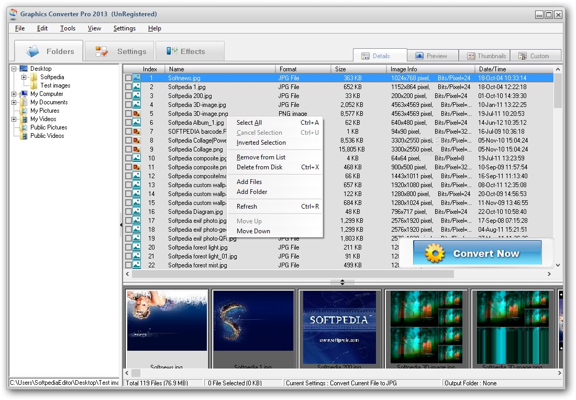This screenshot has height=400, width=576.
Task: Click the Image Info column header
Action: click(x=430, y=69)
